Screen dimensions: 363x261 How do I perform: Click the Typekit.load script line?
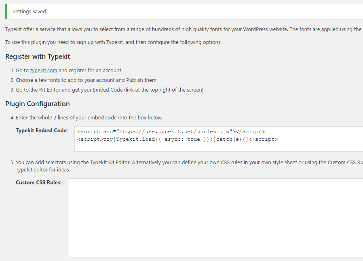177,139
